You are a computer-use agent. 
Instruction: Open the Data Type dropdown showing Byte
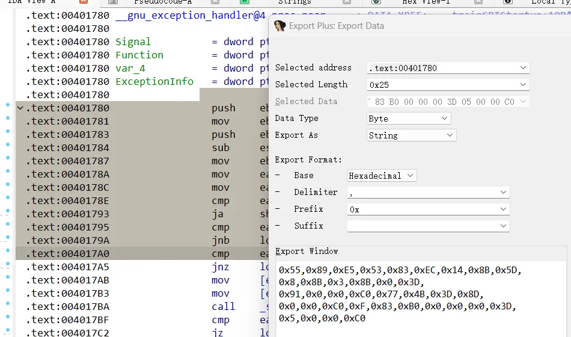click(x=444, y=119)
